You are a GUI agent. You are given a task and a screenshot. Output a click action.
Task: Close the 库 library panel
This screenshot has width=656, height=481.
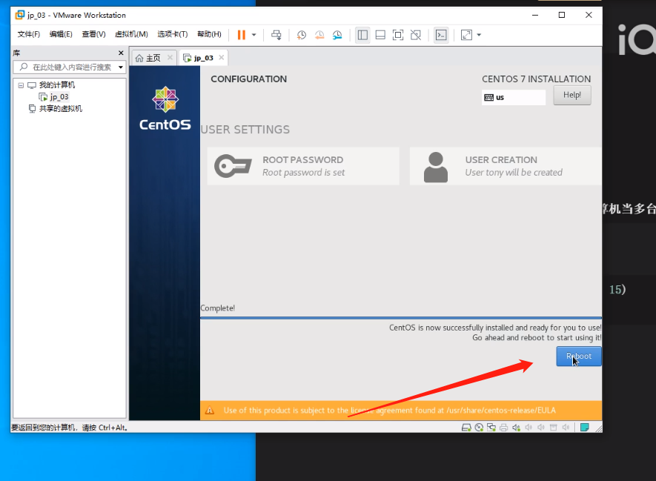point(121,53)
